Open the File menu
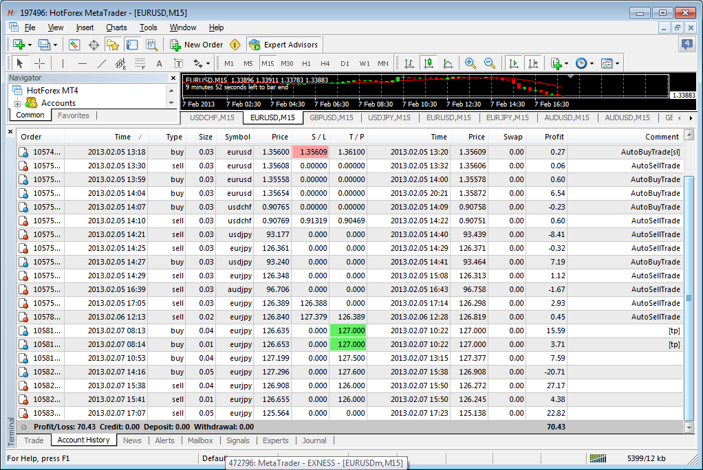Screen dimensions: 703x470 point(30,27)
